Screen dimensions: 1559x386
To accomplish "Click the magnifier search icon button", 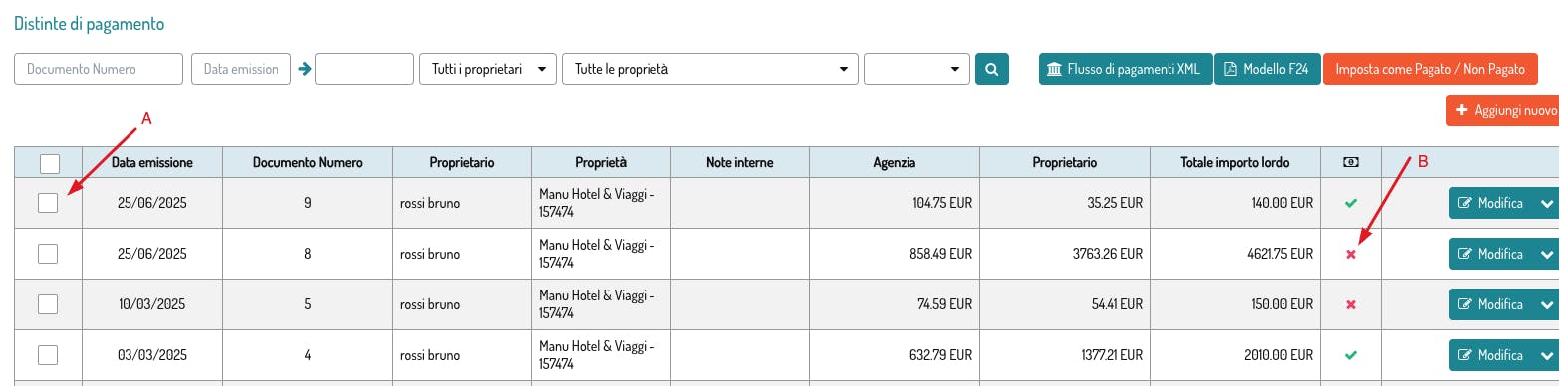I will (991, 69).
